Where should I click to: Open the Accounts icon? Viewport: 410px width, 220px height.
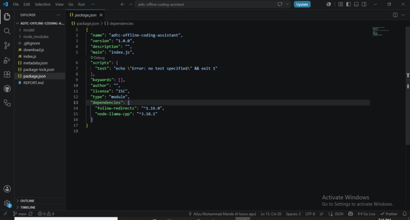point(7,189)
